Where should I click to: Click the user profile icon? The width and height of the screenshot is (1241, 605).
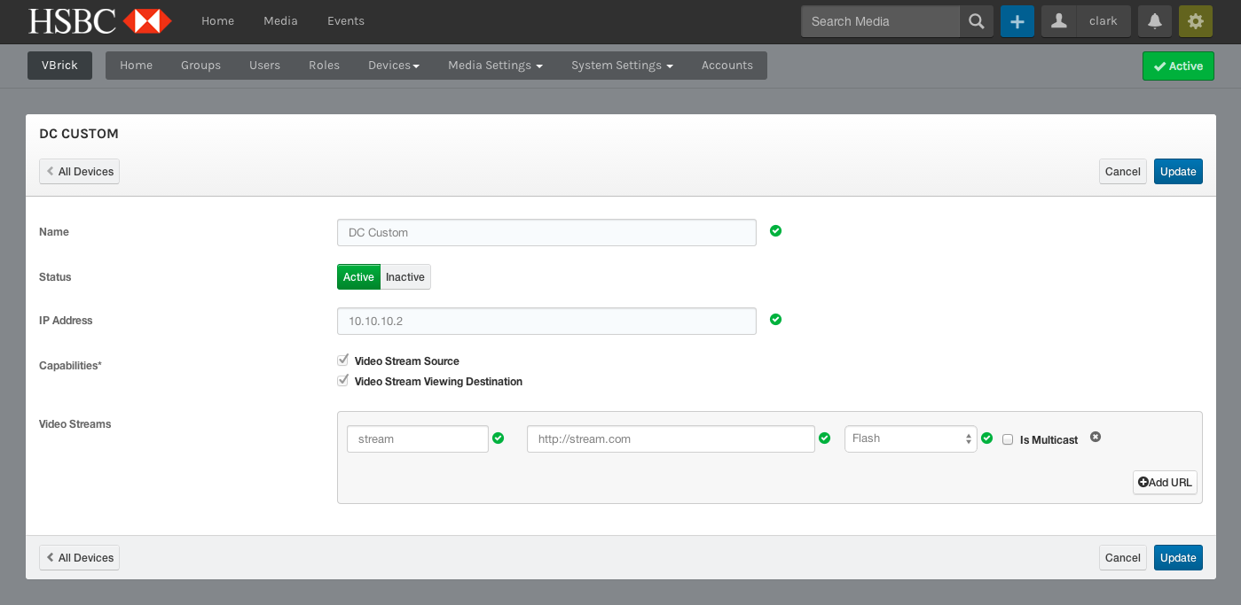coord(1058,21)
